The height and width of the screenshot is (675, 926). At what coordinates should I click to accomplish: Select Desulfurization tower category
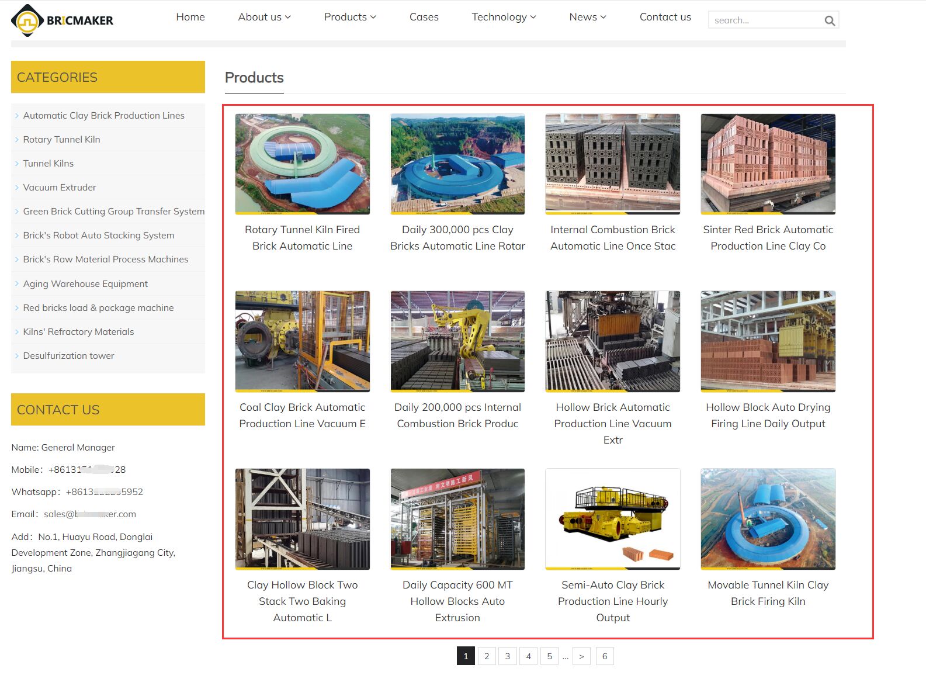[68, 356]
